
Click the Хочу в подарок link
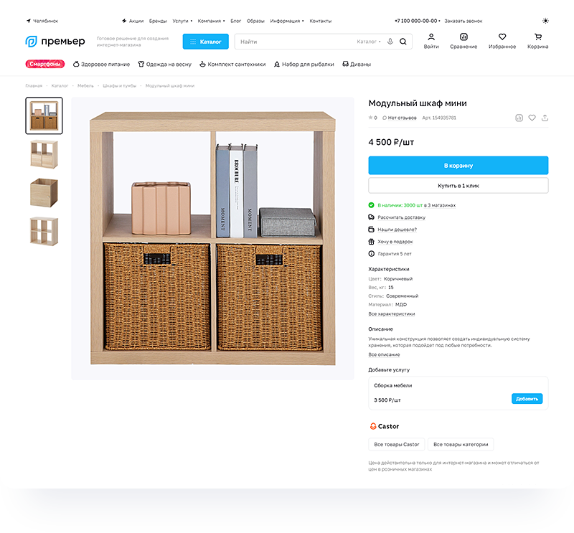395,242
